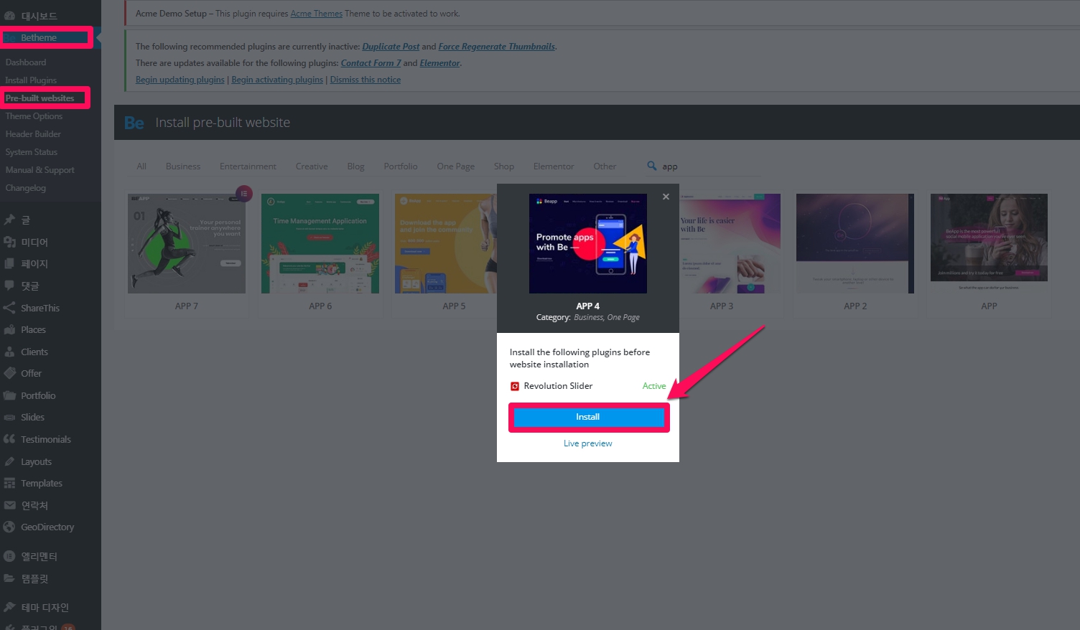Filter pre-built sites by One Page

456,166
